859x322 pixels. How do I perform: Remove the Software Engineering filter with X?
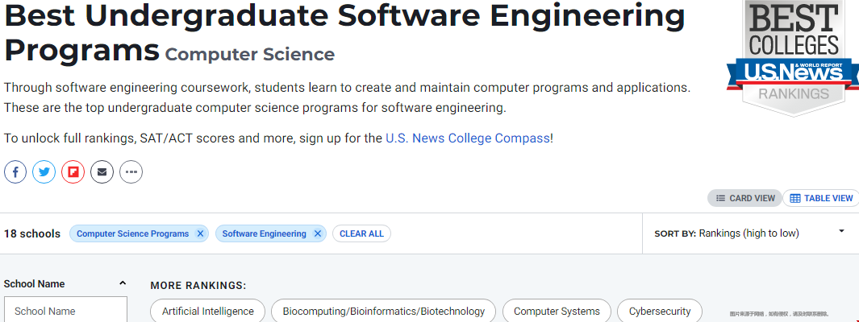tap(317, 234)
